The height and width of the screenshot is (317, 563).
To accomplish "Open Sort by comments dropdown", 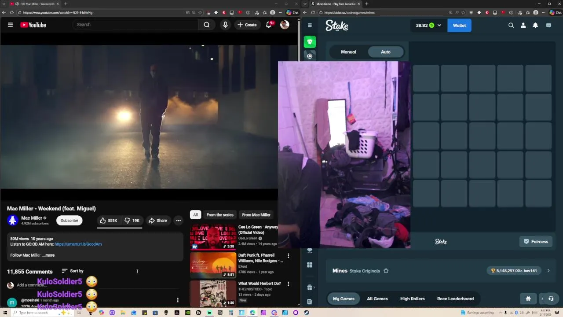I will [73, 271].
